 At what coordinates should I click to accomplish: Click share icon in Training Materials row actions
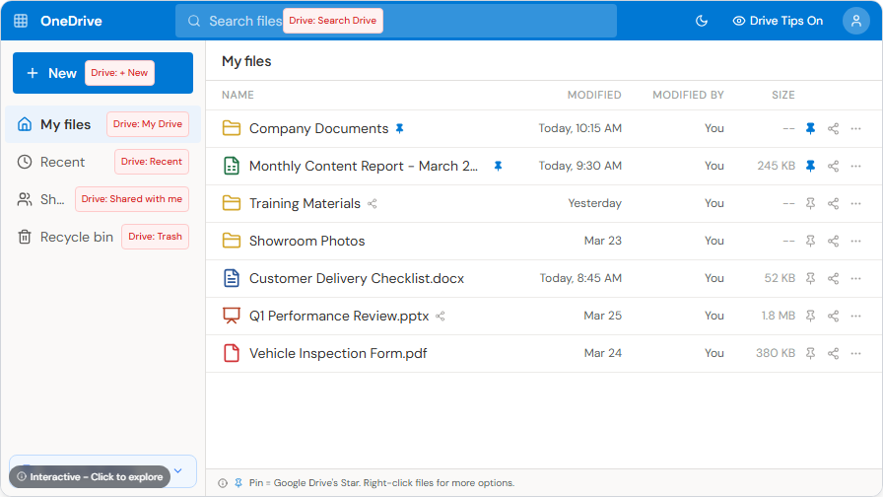click(833, 203)
